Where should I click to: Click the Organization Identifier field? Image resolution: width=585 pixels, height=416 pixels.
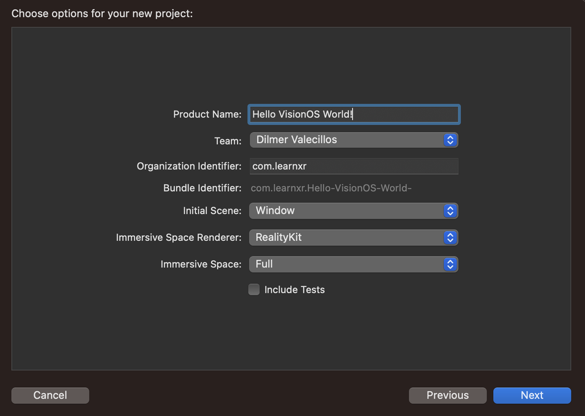point(353,166)
